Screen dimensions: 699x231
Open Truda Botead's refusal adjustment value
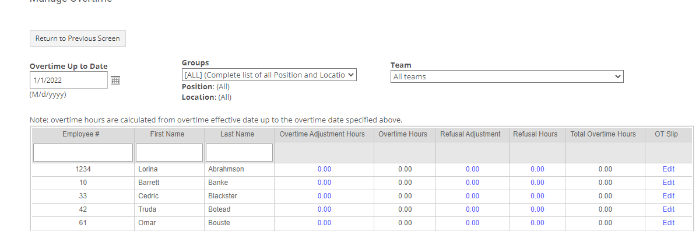coord(473,209)
